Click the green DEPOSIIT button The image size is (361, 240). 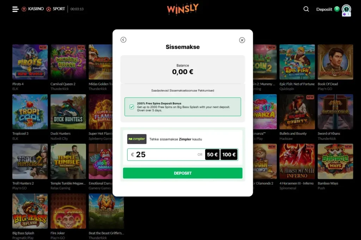pos(183,173)
